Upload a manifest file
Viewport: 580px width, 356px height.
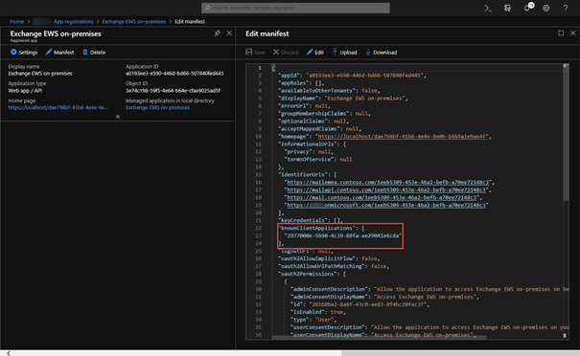(x=344, y=52)
